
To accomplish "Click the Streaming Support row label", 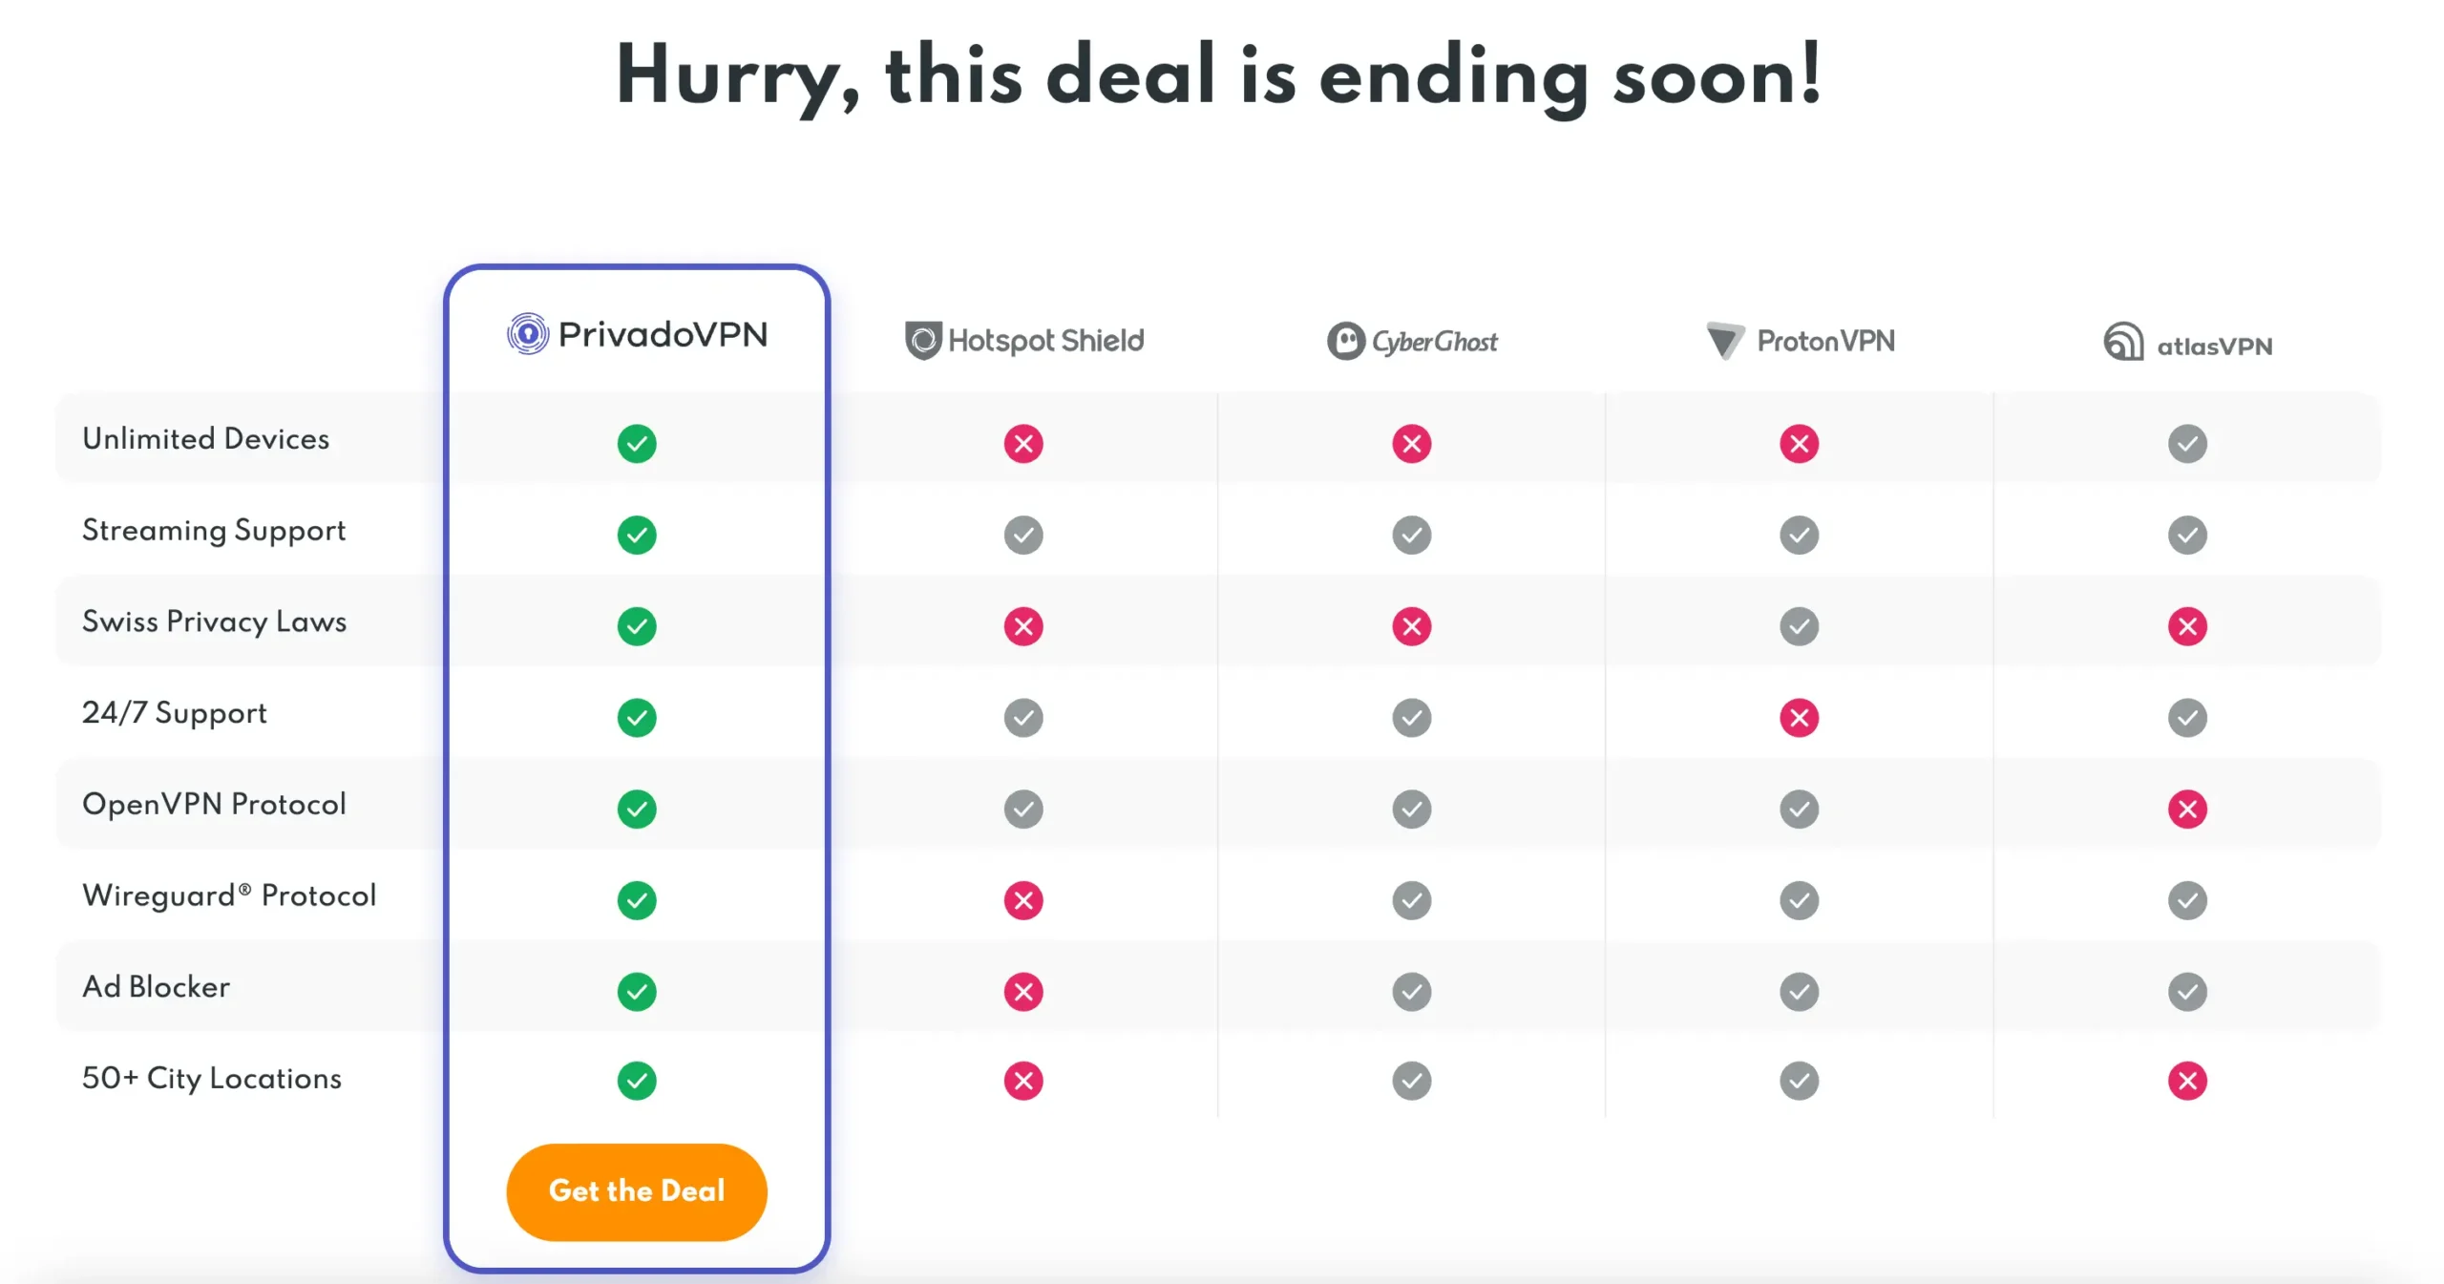I will coord(214,531).
